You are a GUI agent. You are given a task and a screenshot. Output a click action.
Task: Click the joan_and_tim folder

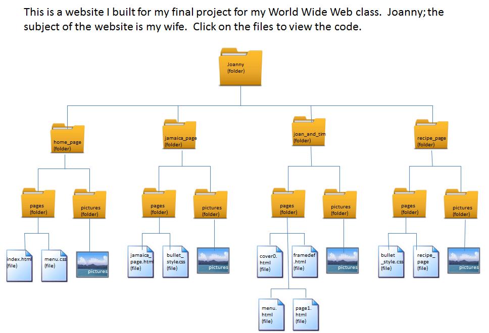point(308,132)
